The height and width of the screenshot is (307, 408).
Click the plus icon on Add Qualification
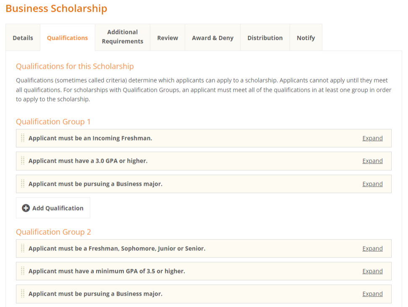click(26, 208)
